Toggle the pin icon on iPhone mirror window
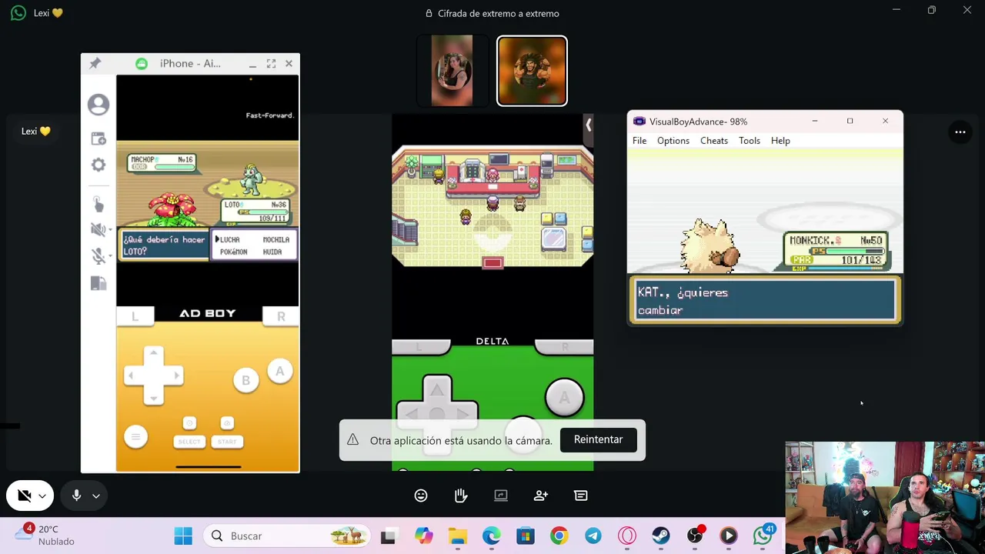 click(95, 63)
